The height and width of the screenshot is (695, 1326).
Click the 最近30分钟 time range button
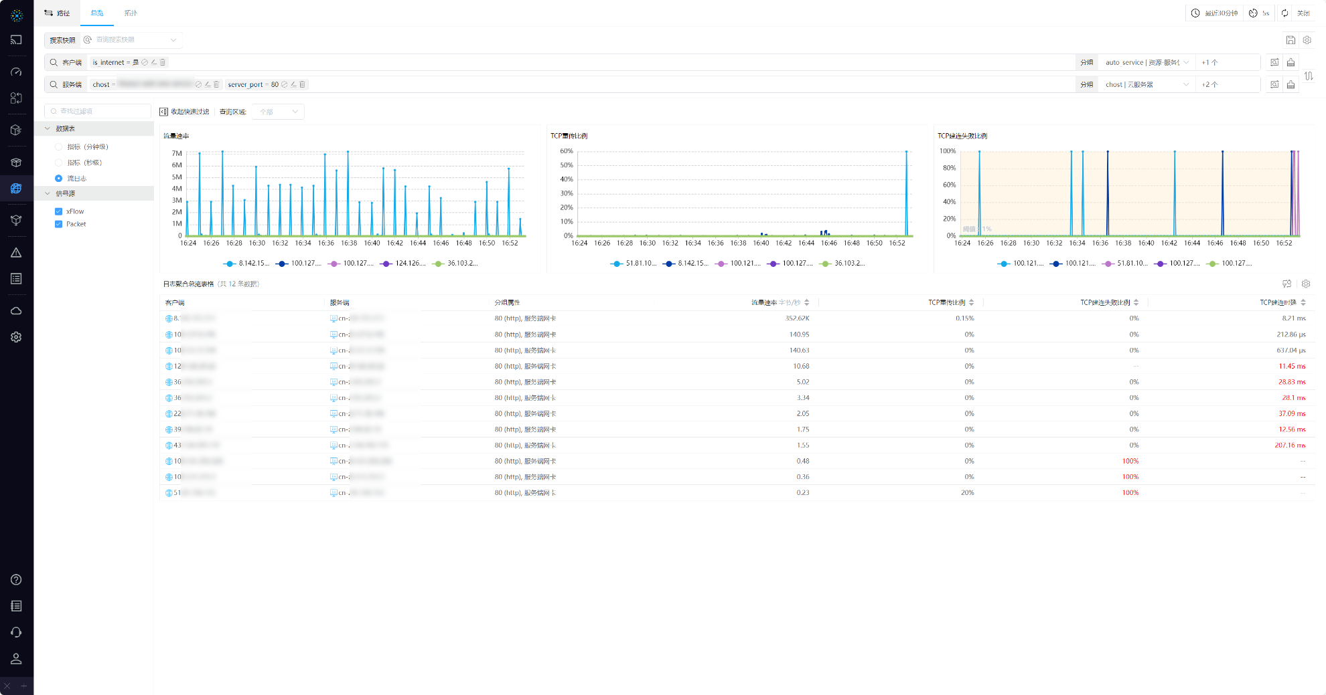[x=1214, y=13]
